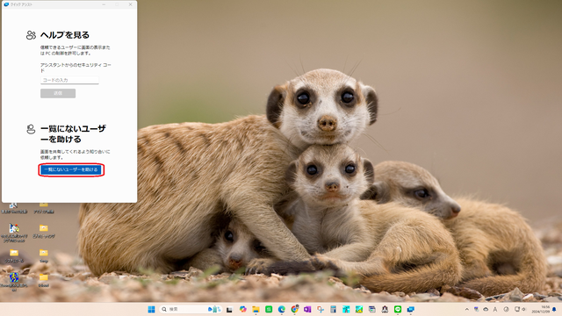This screenshot has height=316, width=562.
Task: Click the taskbar search box
Action: pyautogui.click(x=191, y=309)
